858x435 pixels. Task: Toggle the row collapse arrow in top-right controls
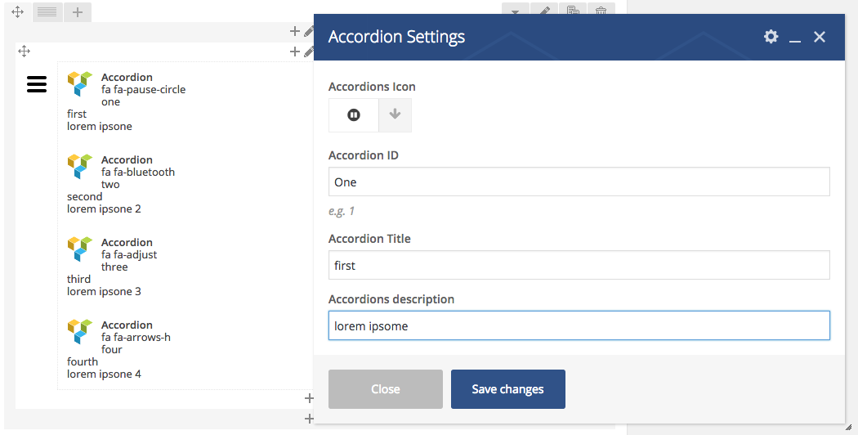click(515, 12)
